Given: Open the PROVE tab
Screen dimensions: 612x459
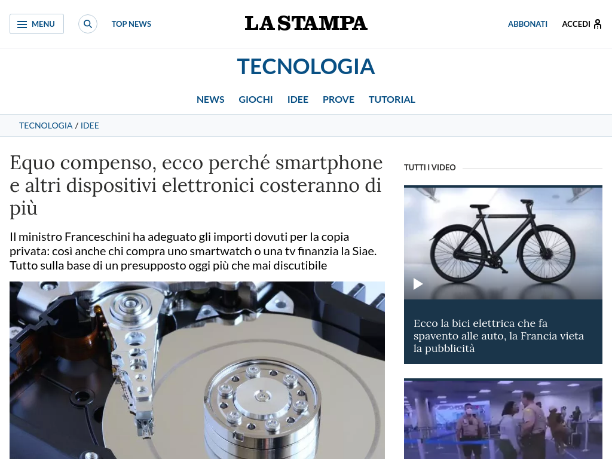Looking at the screenshot, I should pos(338,100).
